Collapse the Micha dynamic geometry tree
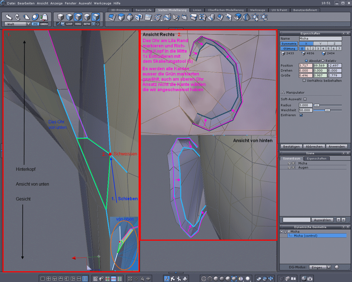Image resolution: width=352 pixels, height=282 pixels. point(289,232)
